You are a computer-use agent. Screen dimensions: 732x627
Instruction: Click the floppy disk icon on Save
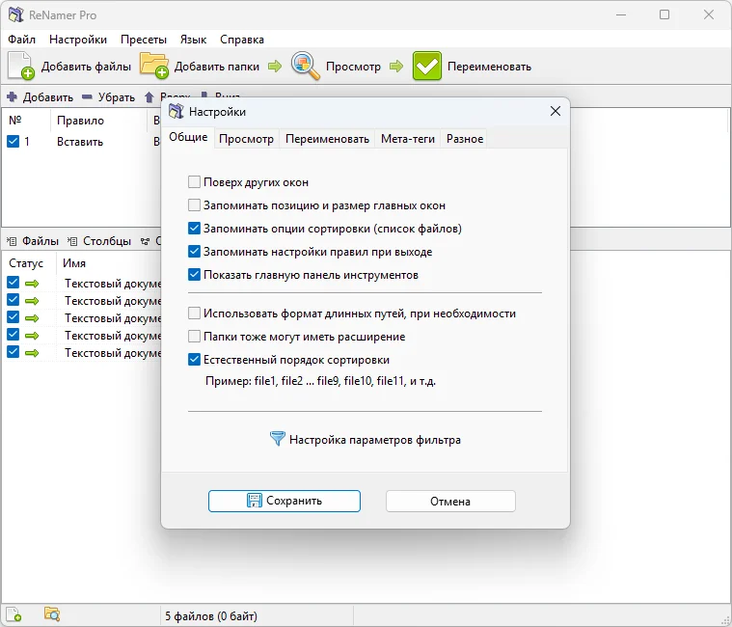point(254,501)
